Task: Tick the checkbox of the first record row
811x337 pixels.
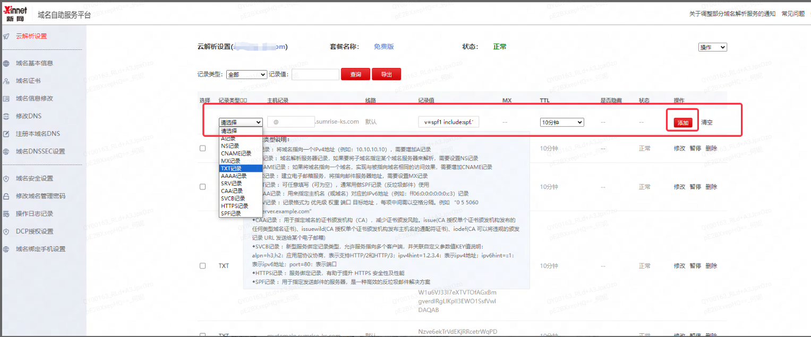Action: click(x=202, y=149)
